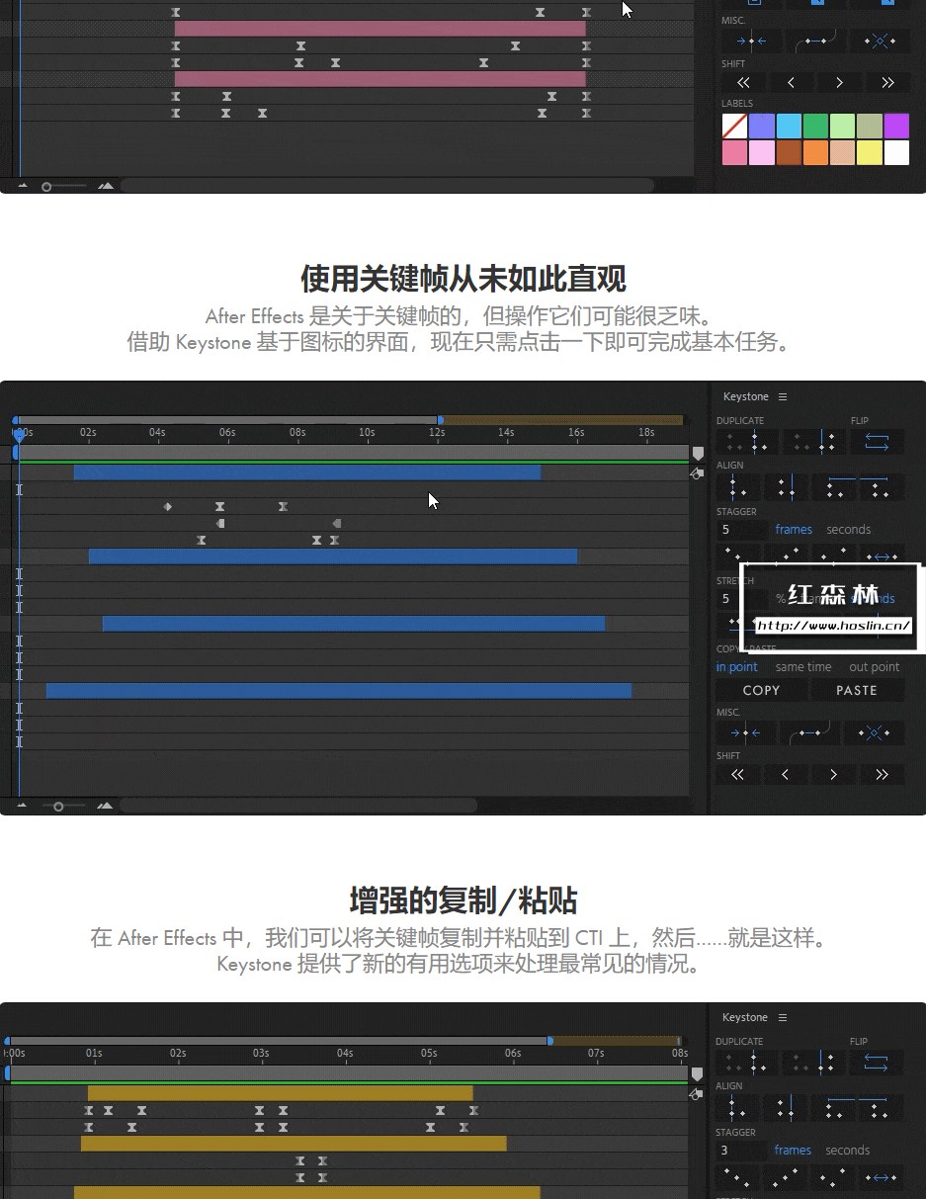Click the topmost blue layer bar

[x=307, y=472]
